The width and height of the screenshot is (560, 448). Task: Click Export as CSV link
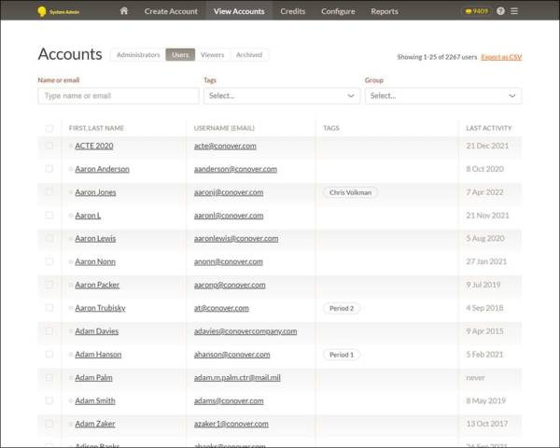pyautogui.click(x=501, y=57)
